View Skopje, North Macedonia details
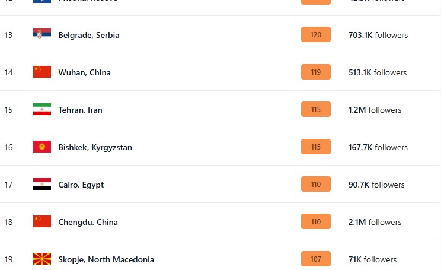 pos(106,259)
